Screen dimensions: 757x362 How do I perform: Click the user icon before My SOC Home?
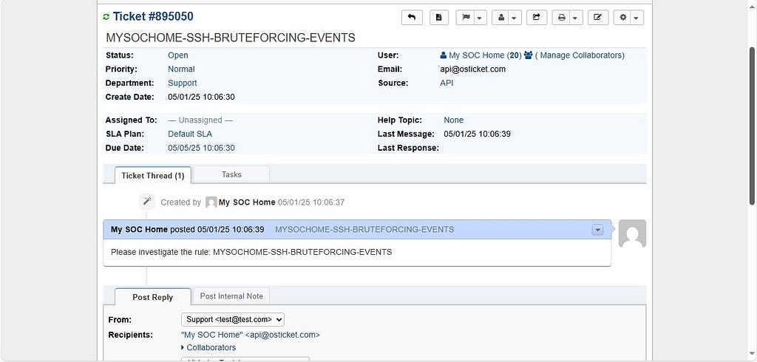[x=444, y=55]
